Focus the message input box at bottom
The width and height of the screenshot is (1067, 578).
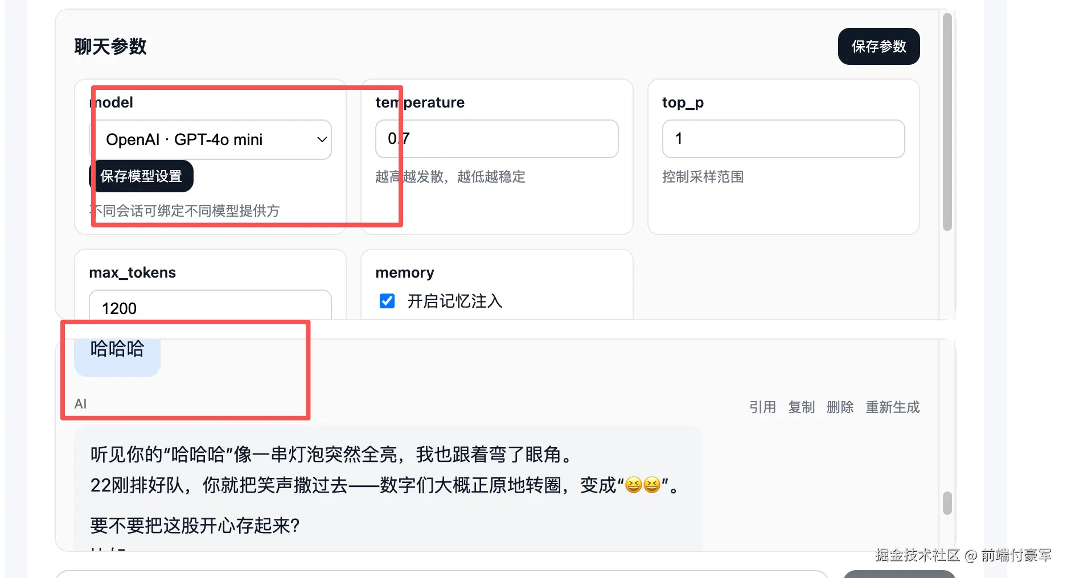(x=441, y=574)
